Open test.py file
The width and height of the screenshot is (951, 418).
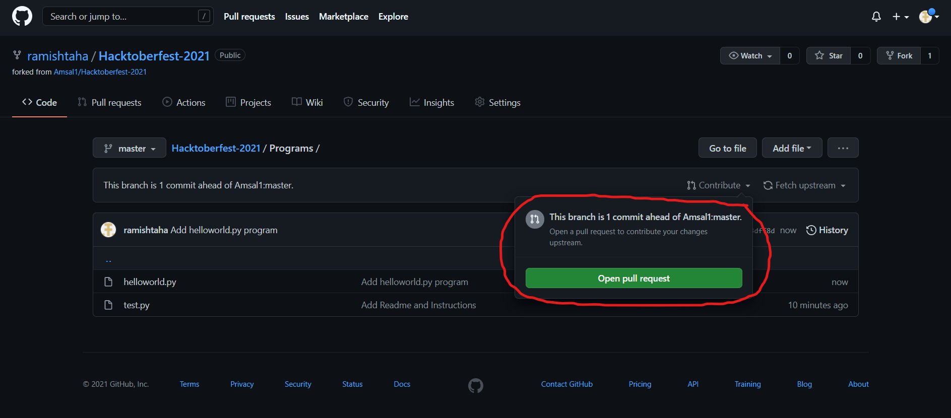(x=137, y=305)
